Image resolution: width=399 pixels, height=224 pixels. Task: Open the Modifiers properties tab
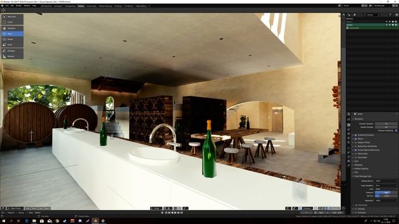(x=349, y=152)
